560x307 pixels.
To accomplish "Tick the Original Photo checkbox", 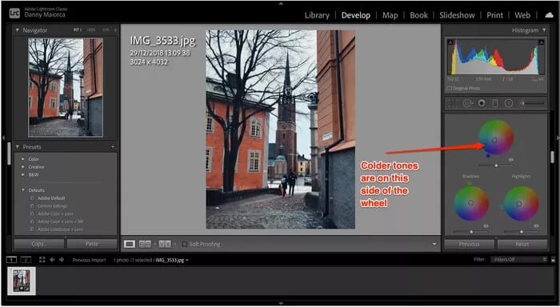I will (x=449, y=88).
